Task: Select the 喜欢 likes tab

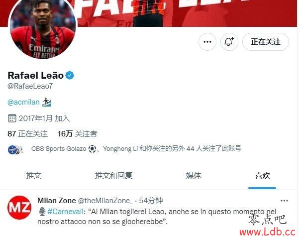Action: coord(262,176)
